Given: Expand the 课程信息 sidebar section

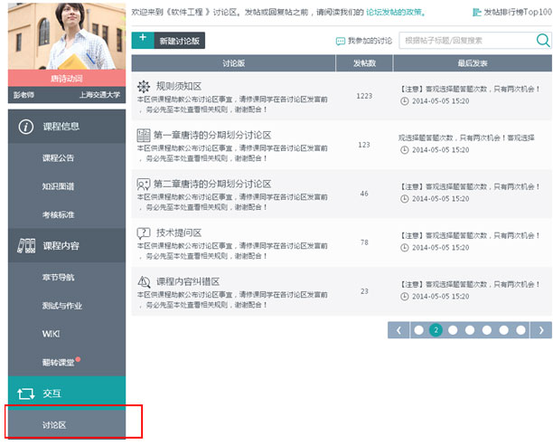Looking at the screenshot, I should point(67,127).
